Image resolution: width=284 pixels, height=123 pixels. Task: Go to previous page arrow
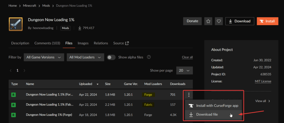[11, 71]
